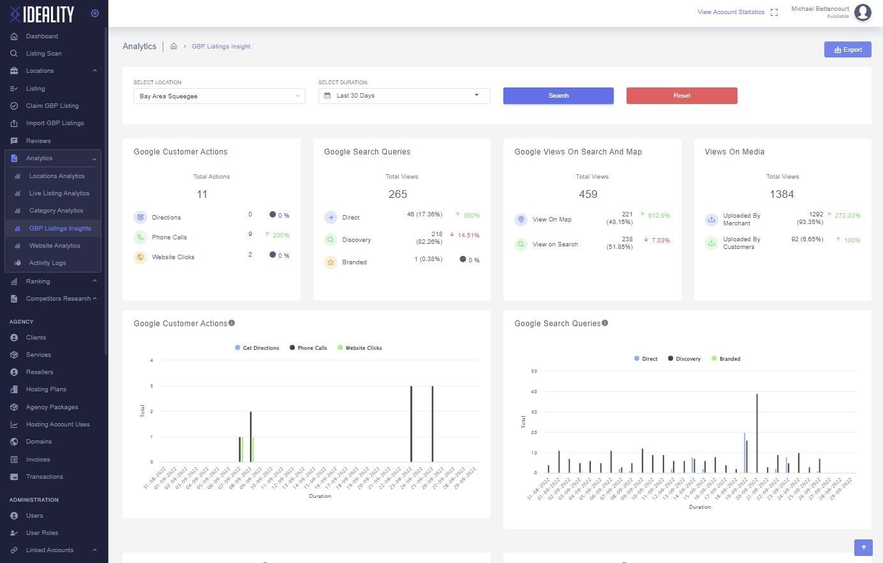The width and height of the screenshot is (883, 563).
Task: Click the Agency Packages box icon
Action: tap(14, 407)
